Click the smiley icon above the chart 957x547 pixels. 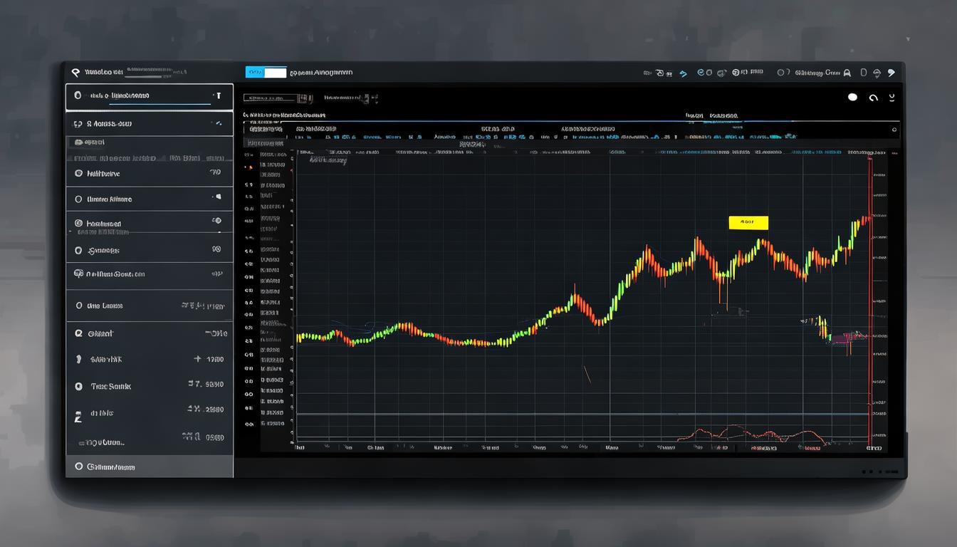[891, 98]
